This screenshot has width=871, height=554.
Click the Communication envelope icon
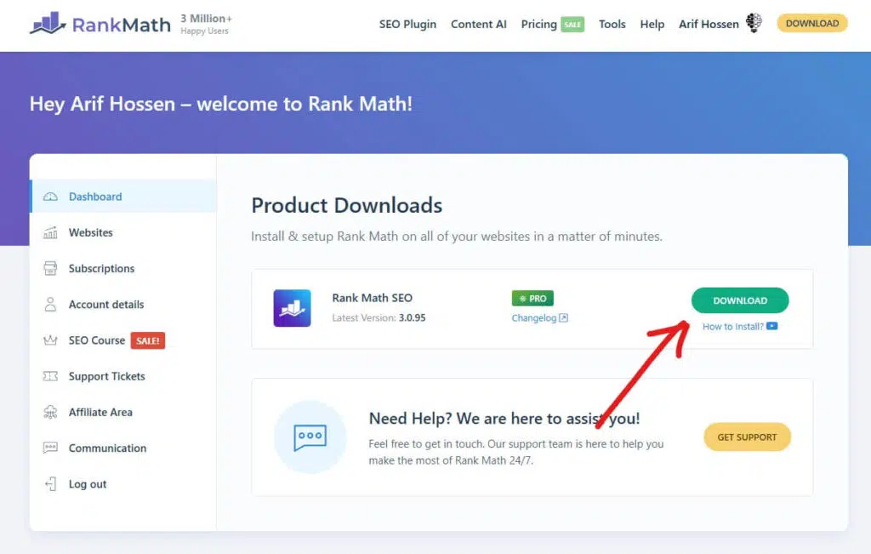coord(52,448)
